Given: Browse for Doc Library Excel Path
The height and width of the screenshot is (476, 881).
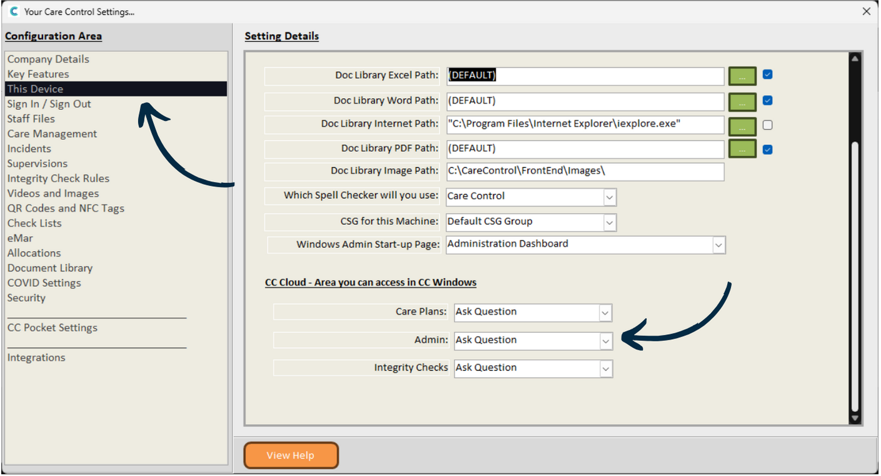Looking at the screenshot, I should coord(742,76).
